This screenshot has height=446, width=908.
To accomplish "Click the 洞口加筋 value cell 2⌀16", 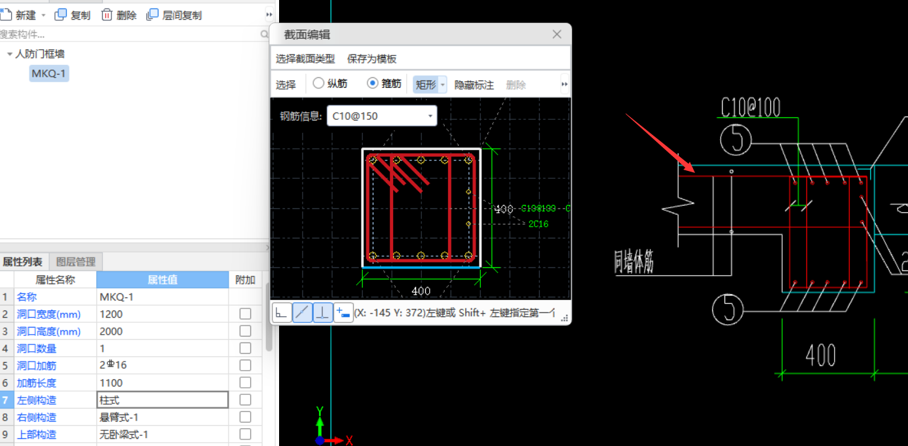I will (162, 365).
